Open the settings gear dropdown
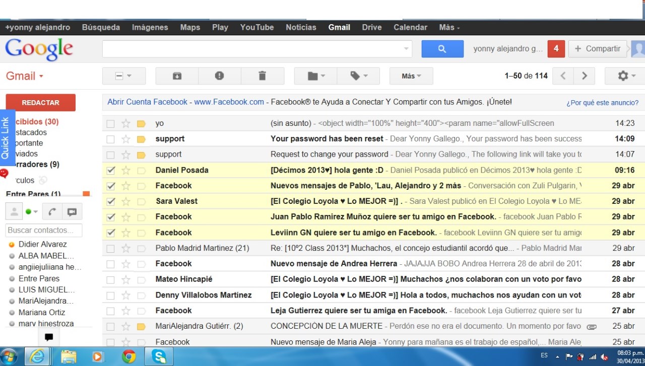The height and width of the screenshot is (366, 645). click(625, 76)
